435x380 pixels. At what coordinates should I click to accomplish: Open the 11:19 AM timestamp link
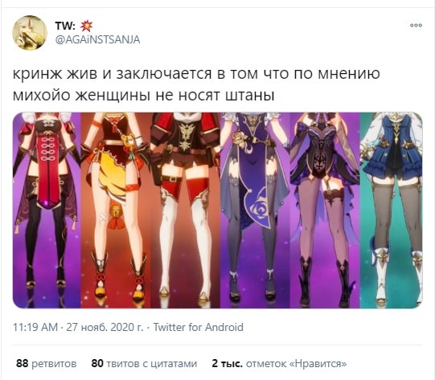(35, 327)
